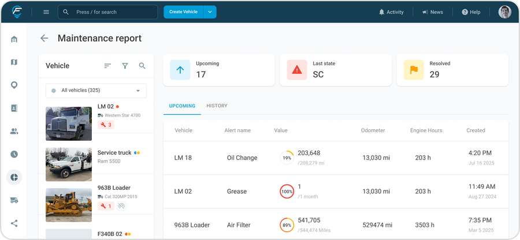Click the 529474 mi odometer value
Viewport: 520px width, 240px height.
377,225
